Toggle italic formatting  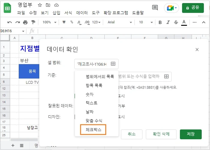pos(168,22)
